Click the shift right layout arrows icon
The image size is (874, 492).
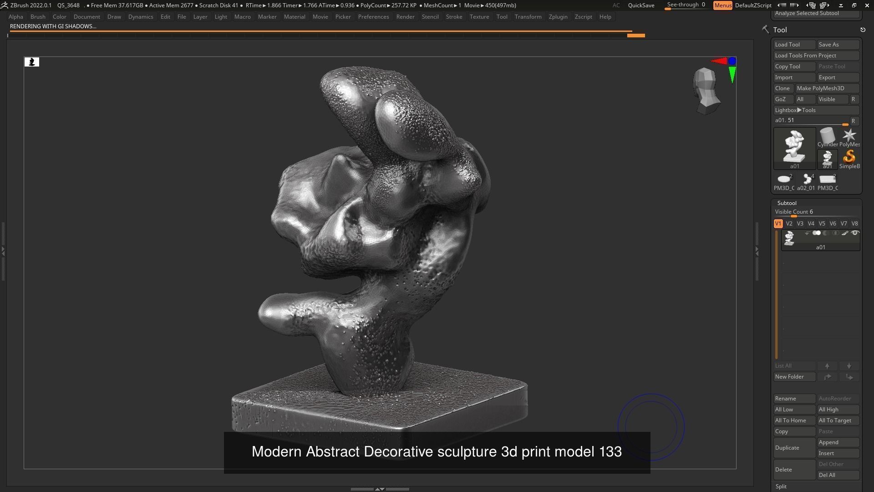(795, 5)
